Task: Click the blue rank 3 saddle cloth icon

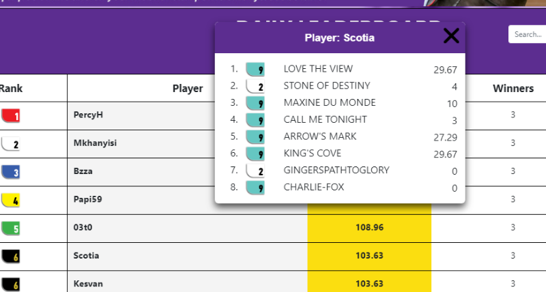Action: click(11, 172)
